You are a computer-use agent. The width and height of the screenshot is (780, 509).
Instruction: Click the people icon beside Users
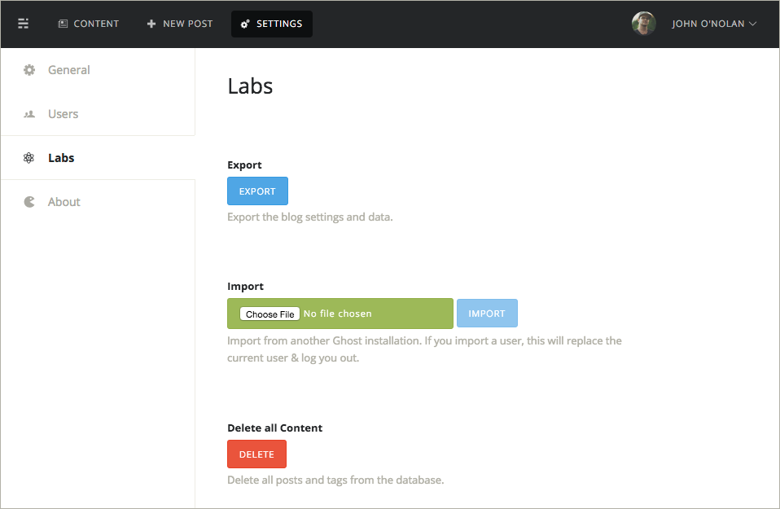click(29, 114)
